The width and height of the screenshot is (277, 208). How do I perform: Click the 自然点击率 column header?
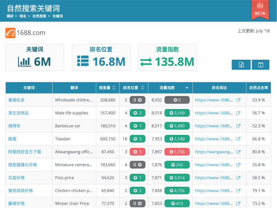(x=259, y=87)
